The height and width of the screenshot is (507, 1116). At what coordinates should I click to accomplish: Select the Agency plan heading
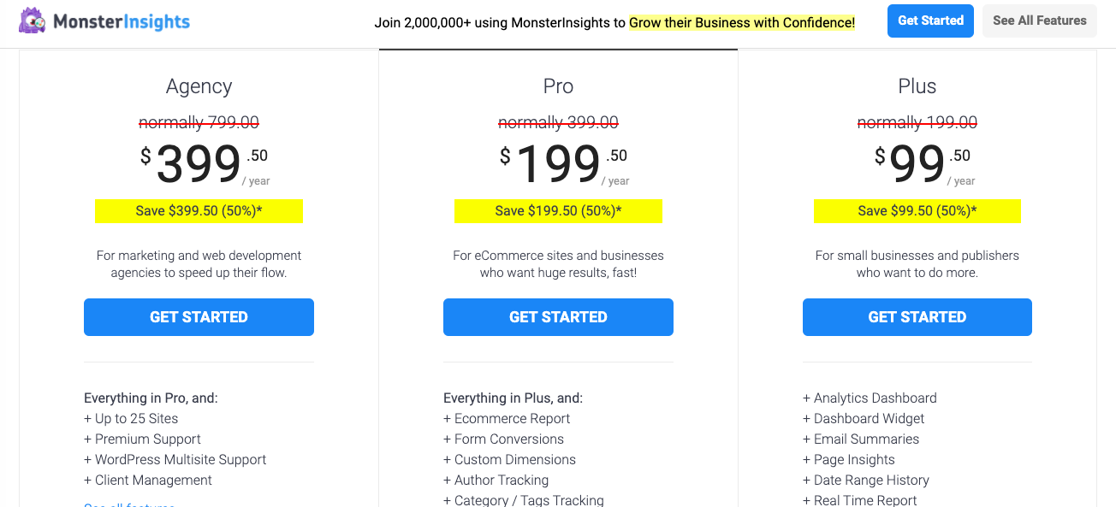coord(199,86)
